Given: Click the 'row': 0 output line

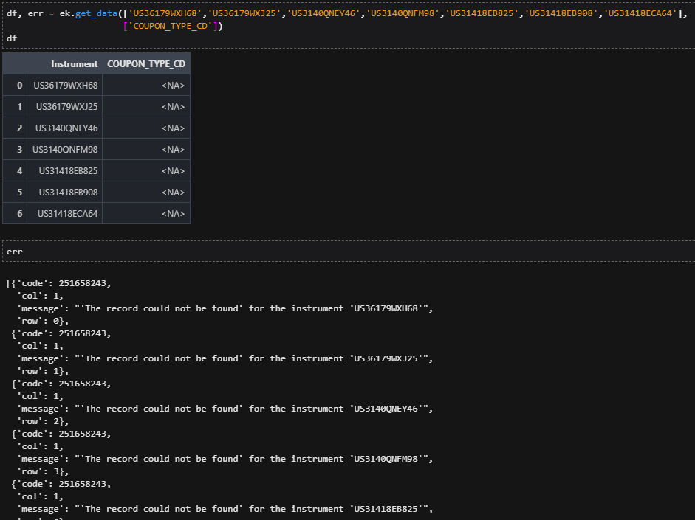Looking at the screenshot, I should pos(43,321).
